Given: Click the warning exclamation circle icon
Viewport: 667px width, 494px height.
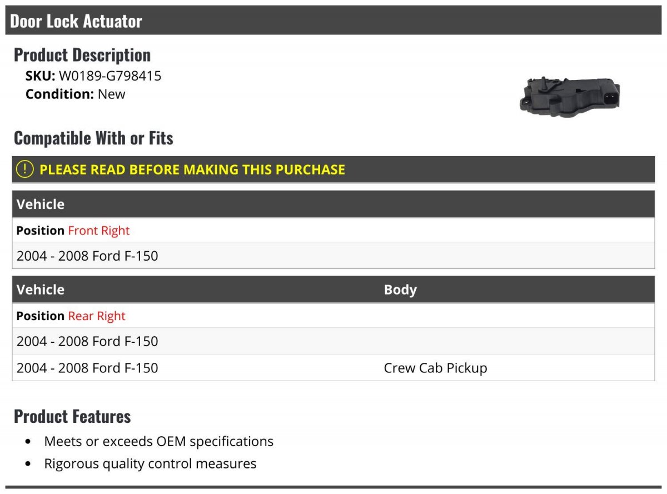Looking at the screenshot, I should click(x=24, y=169).
